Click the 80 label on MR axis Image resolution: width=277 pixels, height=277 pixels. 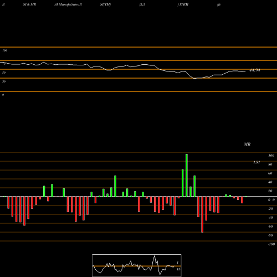point(270,165)
